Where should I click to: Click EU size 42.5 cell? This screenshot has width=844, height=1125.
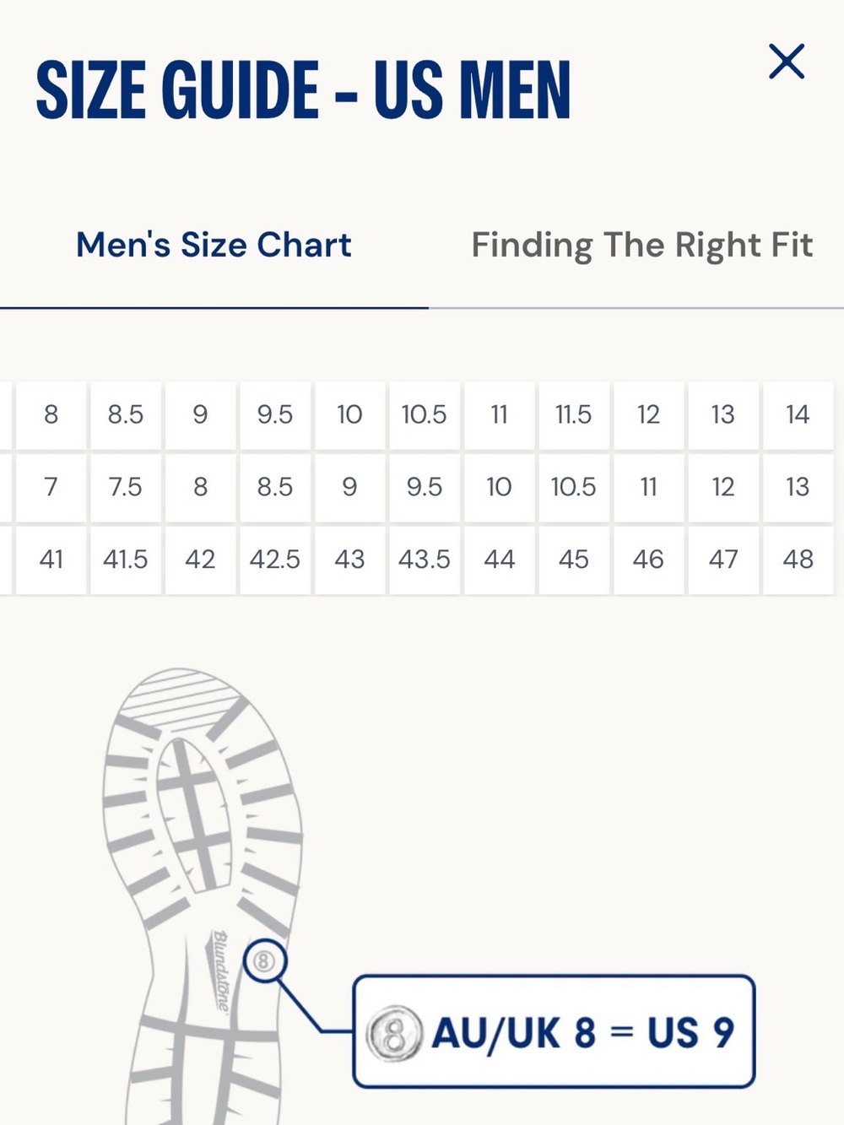(x=274, y=560)
